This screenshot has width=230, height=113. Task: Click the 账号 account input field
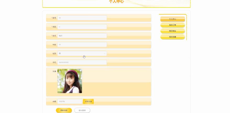click(x=82, y=18)
